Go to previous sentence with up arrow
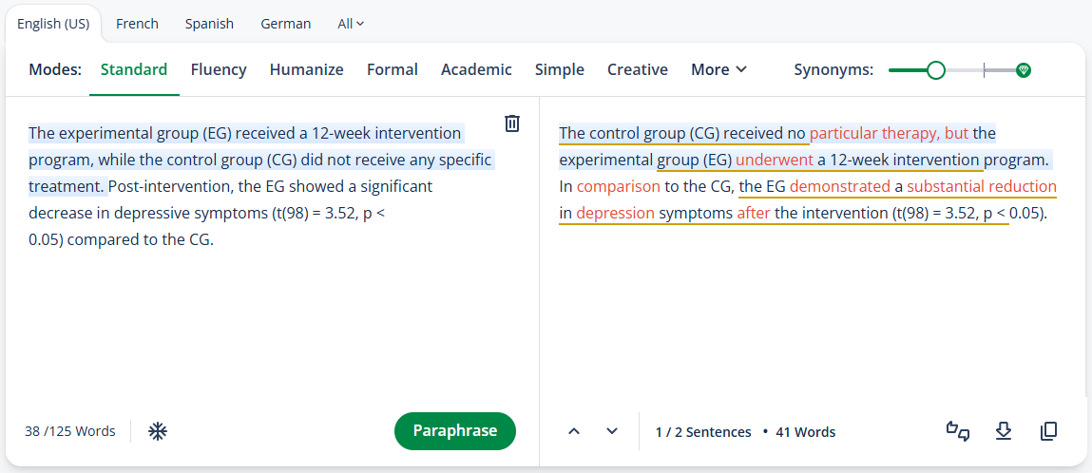The height and width of the screenshot is (473, 1092). click(574, 431)
